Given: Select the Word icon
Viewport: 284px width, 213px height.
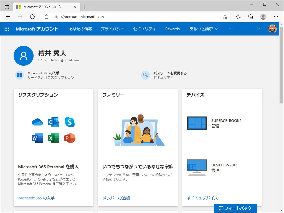Looking at the screenshot, I should (x=37, y=138).
